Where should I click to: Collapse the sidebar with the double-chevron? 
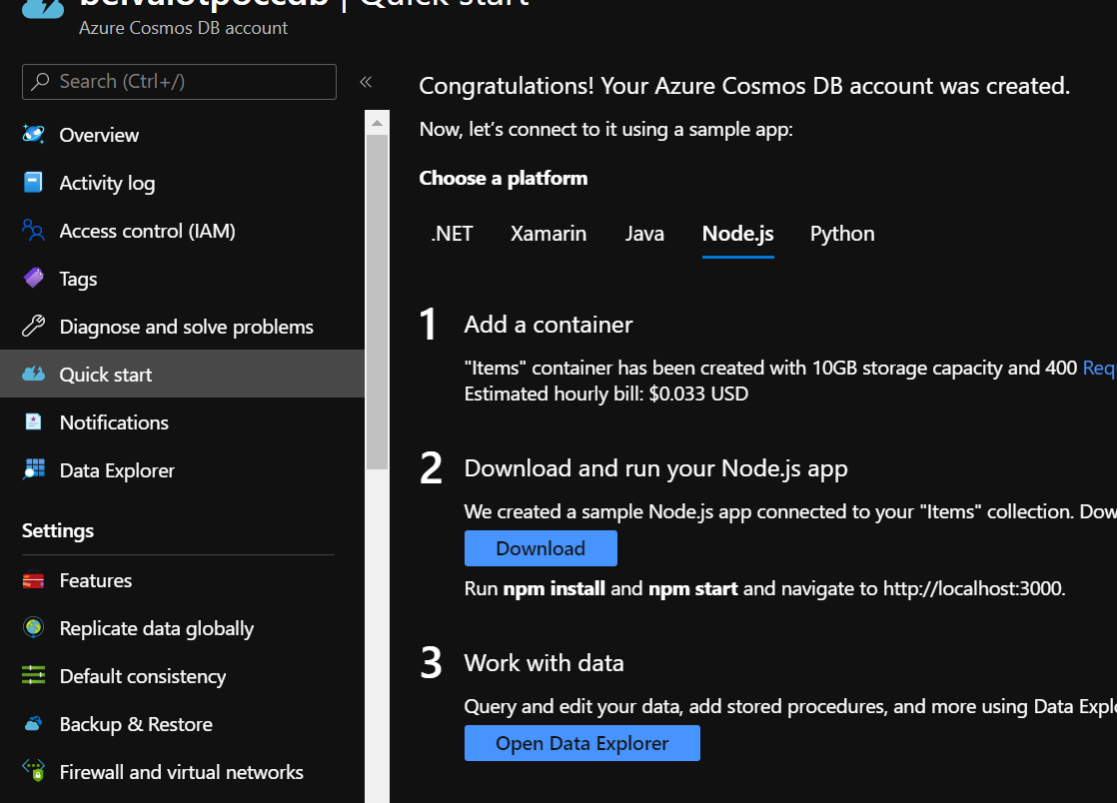[366, 82]
